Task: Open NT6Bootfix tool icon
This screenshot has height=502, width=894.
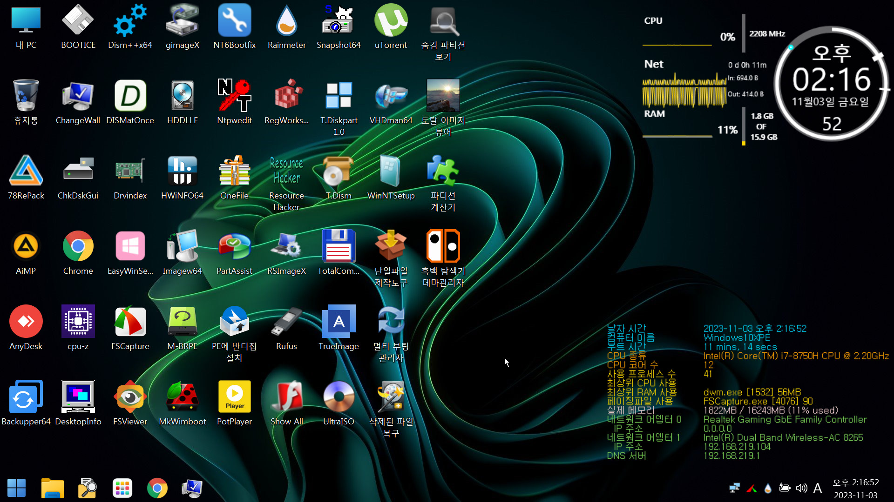Action: point(235,27)
